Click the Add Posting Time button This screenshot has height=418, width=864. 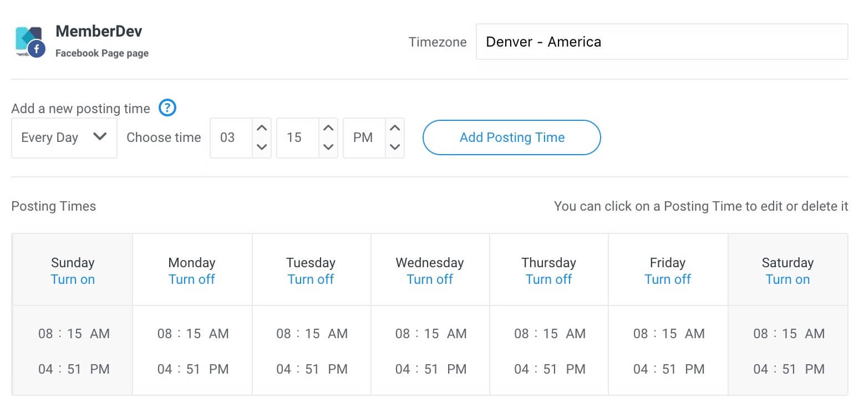[x=511, y=137]
